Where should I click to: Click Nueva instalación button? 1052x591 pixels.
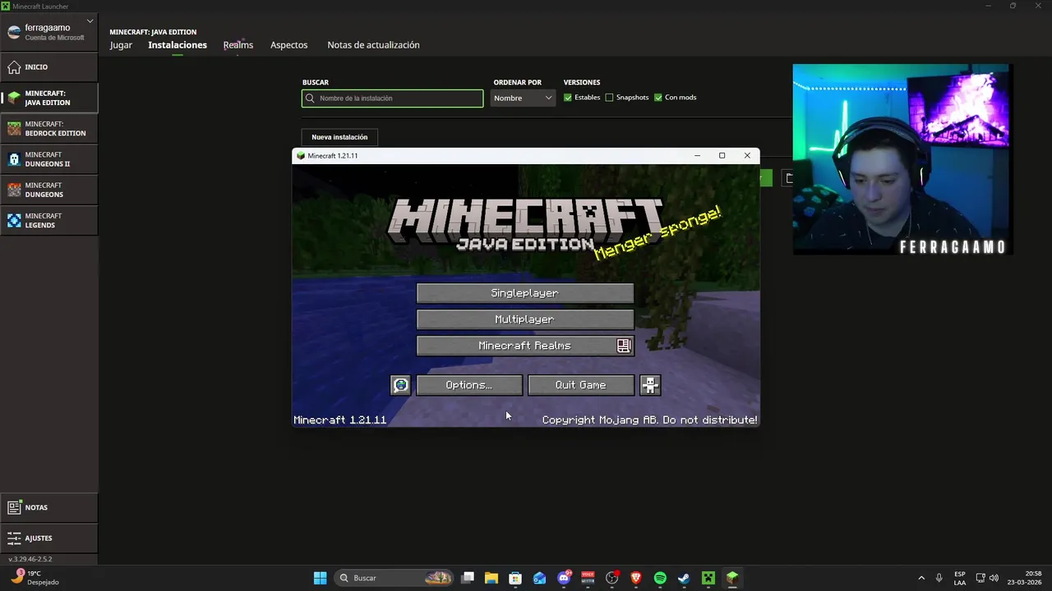pos(339,137)
